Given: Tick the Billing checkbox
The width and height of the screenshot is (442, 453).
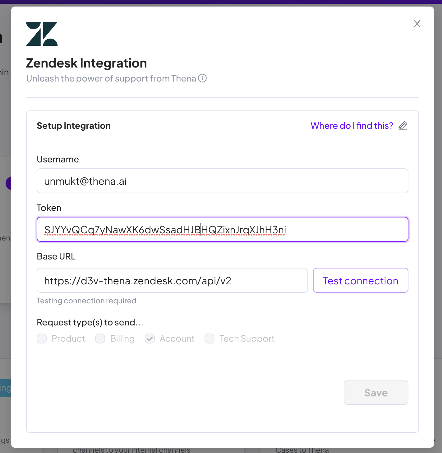Looking at the screenshot, I should [100, 339].
